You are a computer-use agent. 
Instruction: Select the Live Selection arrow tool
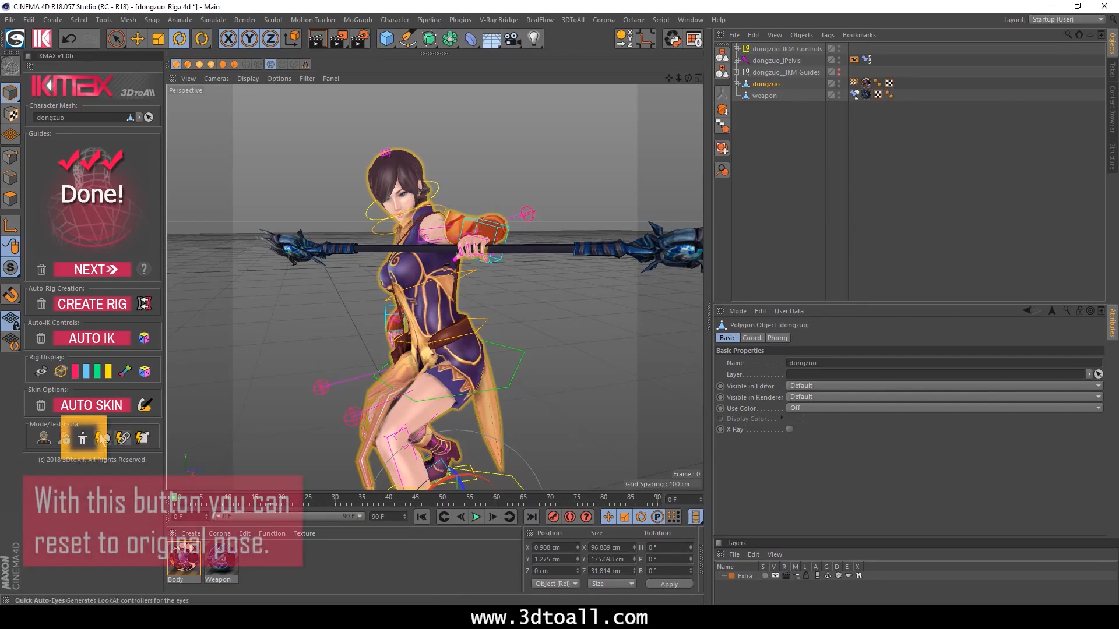click(x=116, y=39)
